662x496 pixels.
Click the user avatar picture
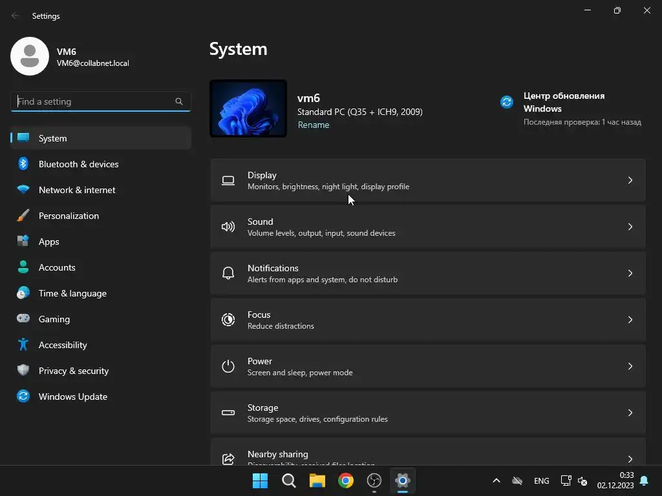30,56
